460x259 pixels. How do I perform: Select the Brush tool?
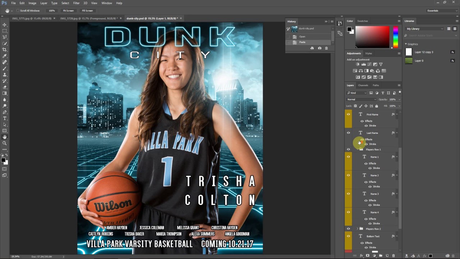coord(5,68)
